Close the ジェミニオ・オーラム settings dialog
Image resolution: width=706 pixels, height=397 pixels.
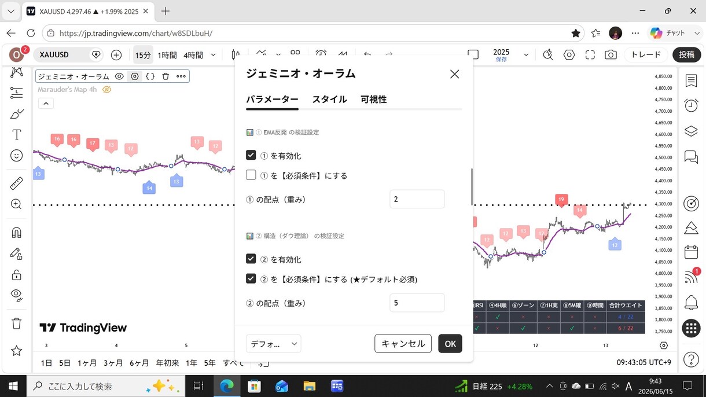pyautogui.click(x=454, y=74)
